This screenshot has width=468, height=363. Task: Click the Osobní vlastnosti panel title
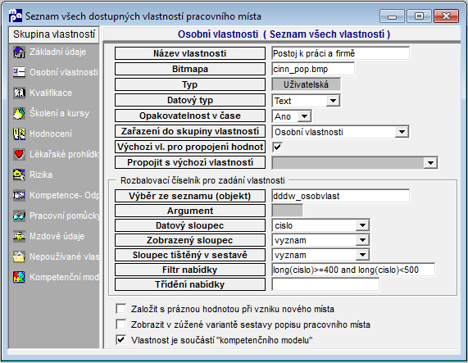pos(284,34)
